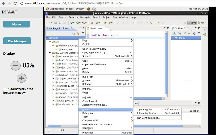This screenshot has height=135, width=216.
Task: Click the browser reload button
Action: (15, 3)
